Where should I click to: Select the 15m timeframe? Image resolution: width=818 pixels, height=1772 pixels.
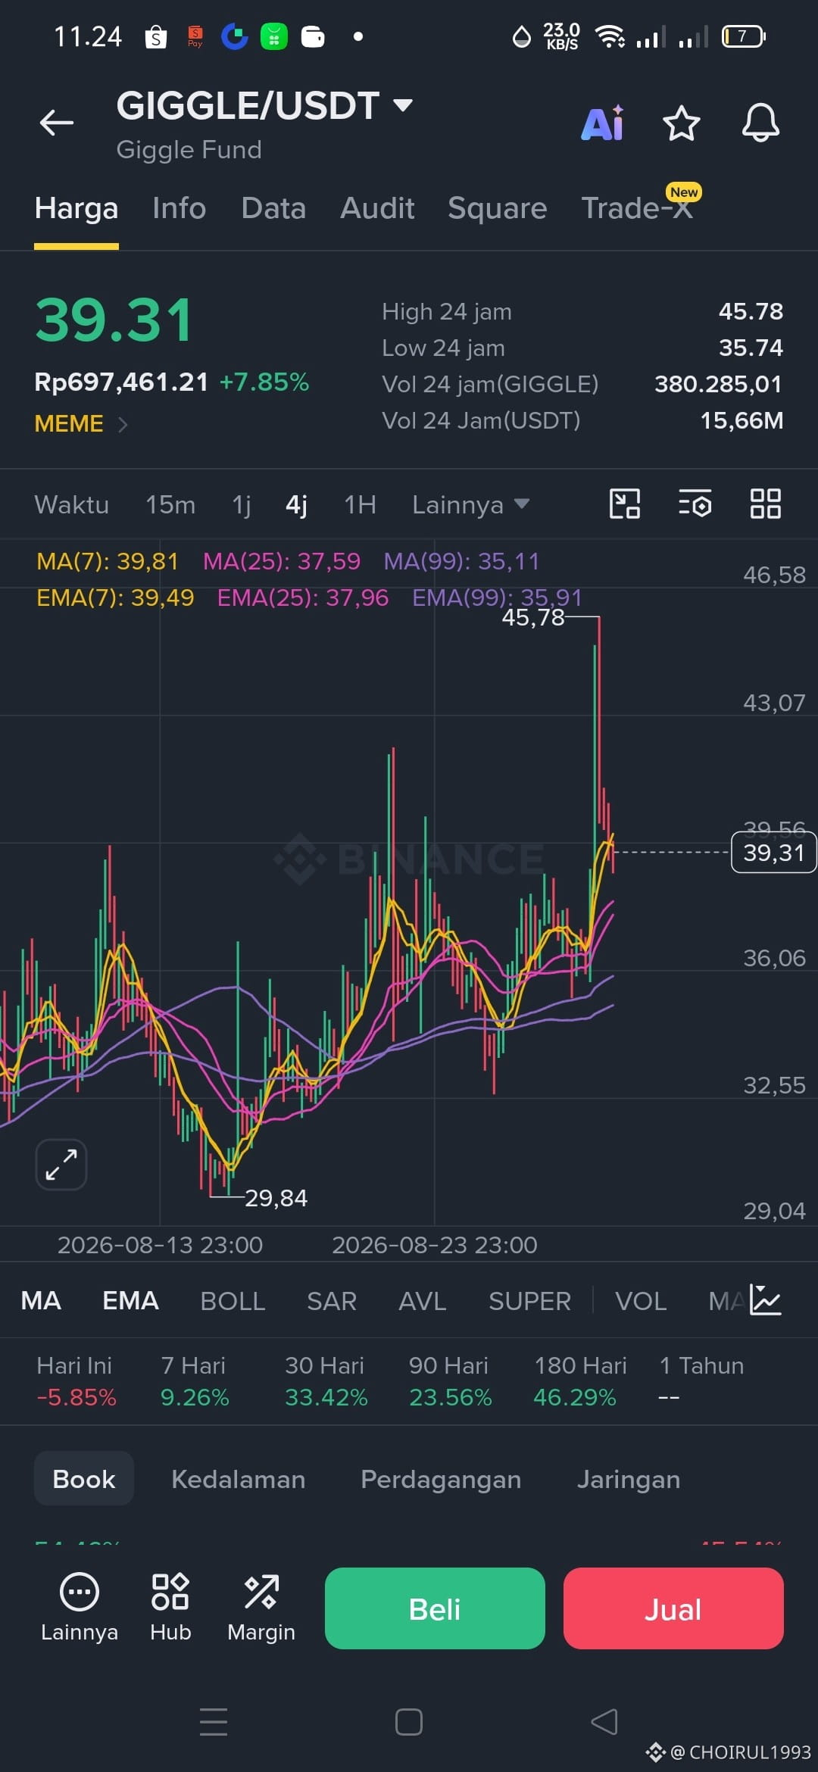coord(170,504)
